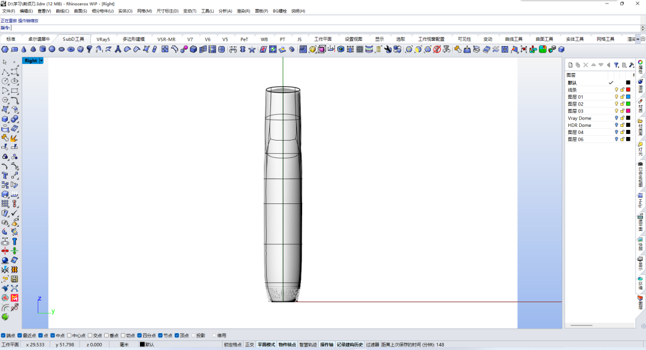Toggle 操作轴 gumball in status bar
This screenshot has height=350, width=646.
(x=327, y=345)
